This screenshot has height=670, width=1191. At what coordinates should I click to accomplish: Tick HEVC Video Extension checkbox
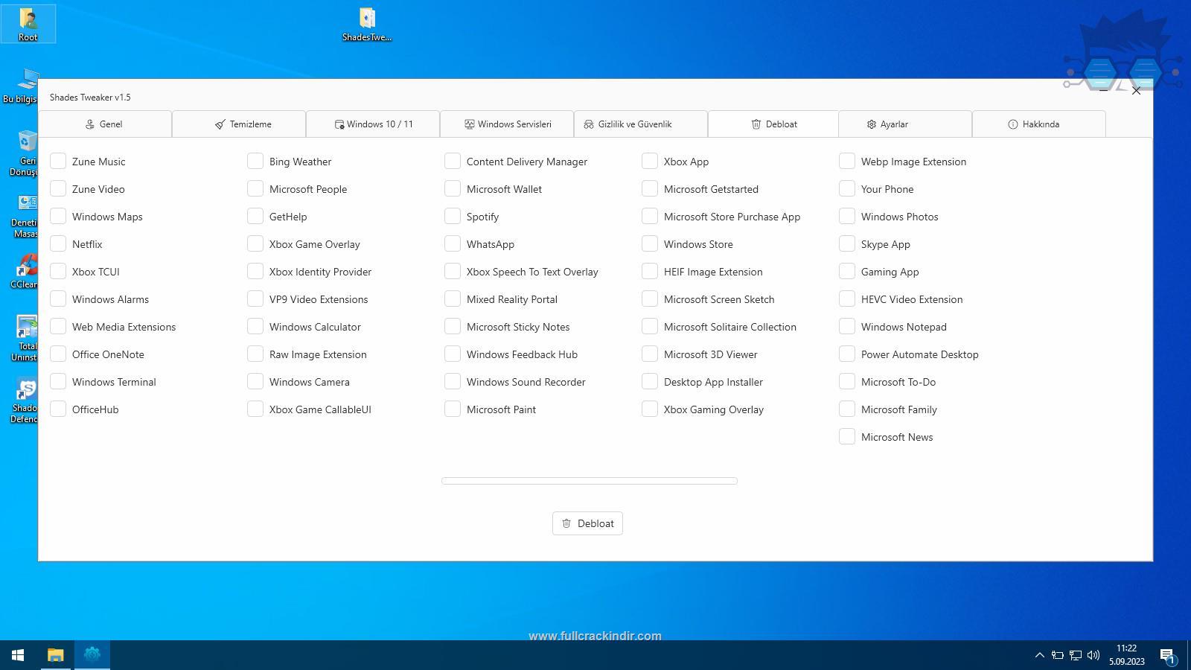point(847,299)
